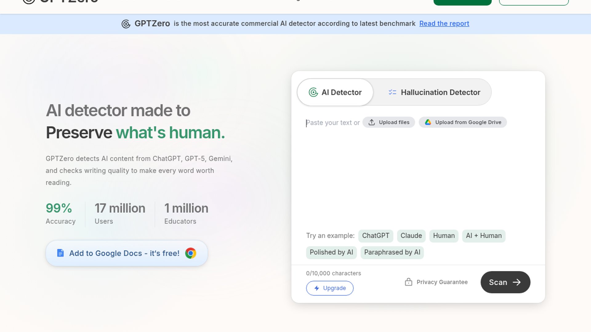Screen dimensions: 591x332
Task: Click the Google Docs file icon
Action: click(x=60, y=253)
